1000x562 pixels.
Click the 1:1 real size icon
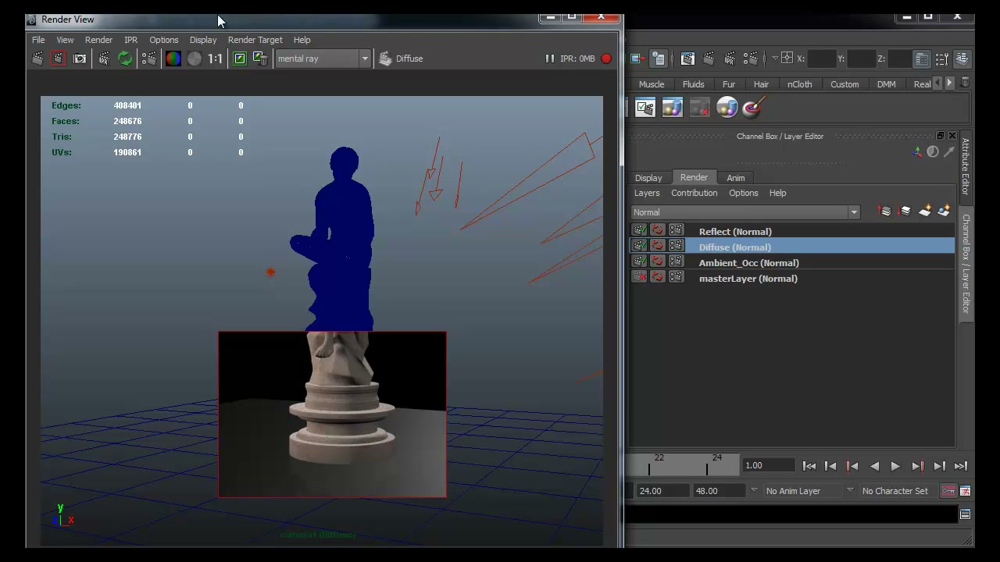coord(215,59)
